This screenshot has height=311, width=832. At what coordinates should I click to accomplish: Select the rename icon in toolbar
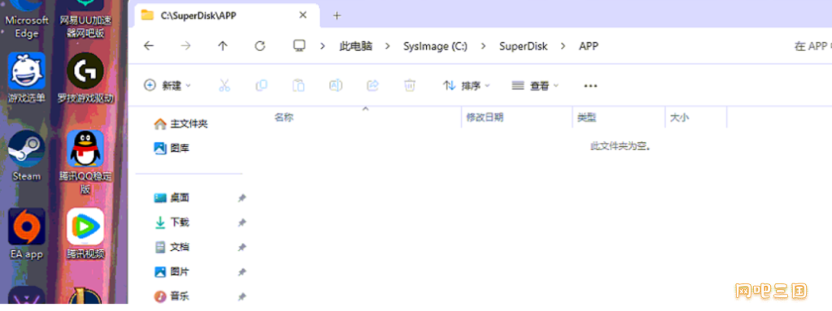point(336,85)
